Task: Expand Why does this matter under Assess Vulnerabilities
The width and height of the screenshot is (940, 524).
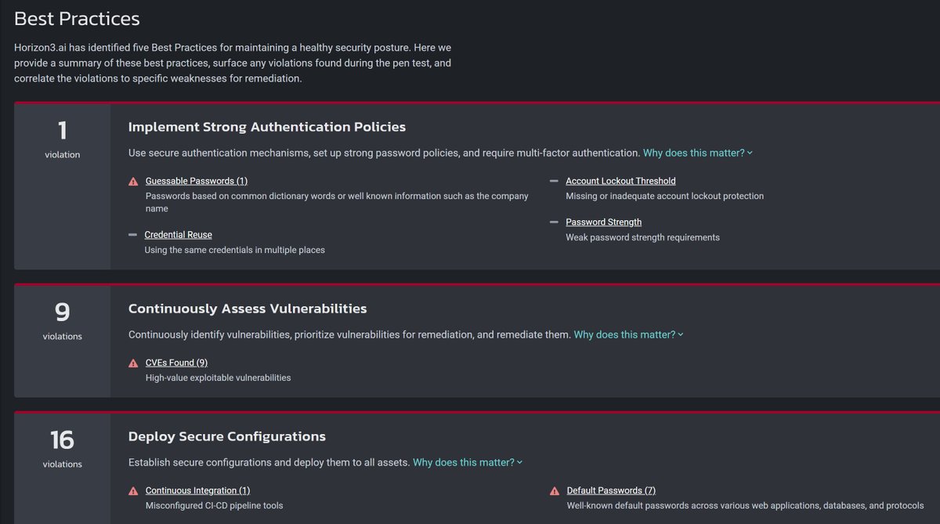Action: click(x=629, y=334)
